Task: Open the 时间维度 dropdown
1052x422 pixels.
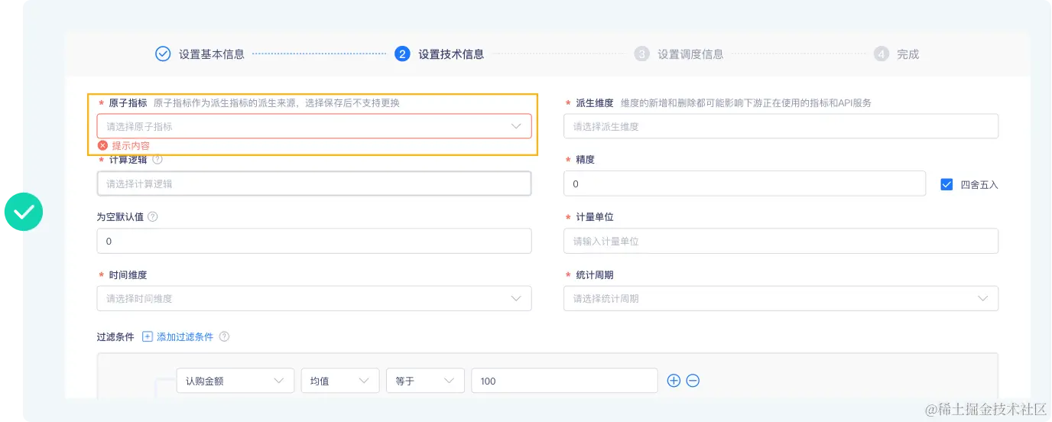Action: [x=314, y=298]
